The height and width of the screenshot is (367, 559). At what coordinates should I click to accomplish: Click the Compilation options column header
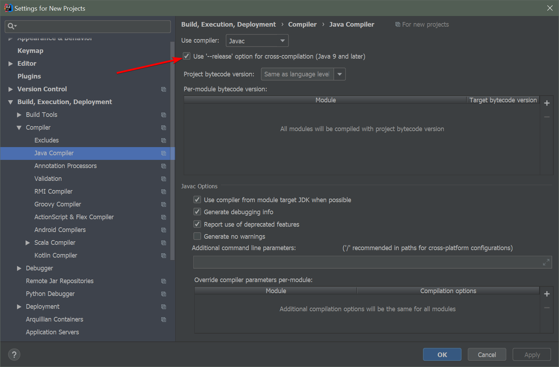click(448, 291)
